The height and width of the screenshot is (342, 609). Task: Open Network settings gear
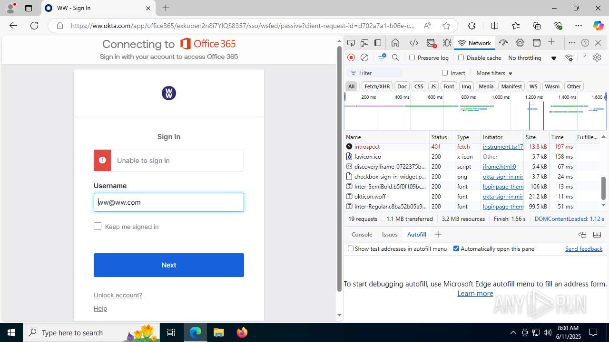(597, 57)
